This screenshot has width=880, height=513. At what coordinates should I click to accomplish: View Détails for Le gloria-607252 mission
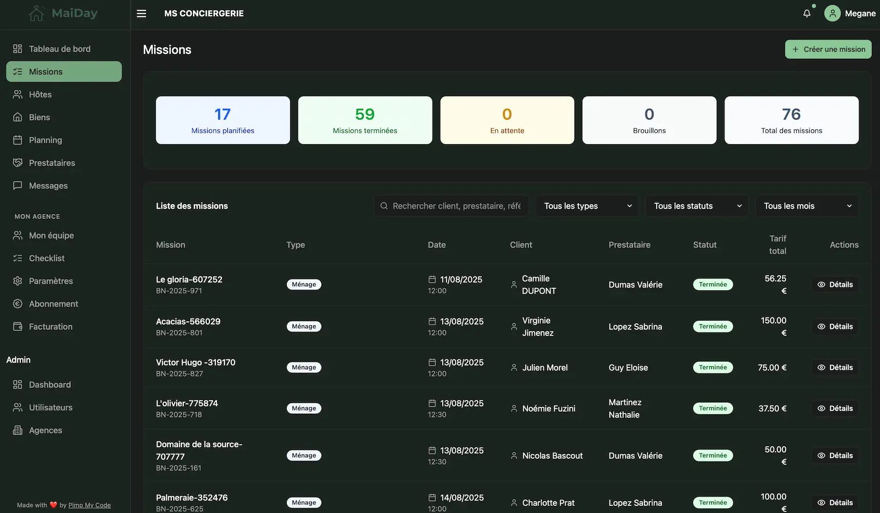point(835,285)
